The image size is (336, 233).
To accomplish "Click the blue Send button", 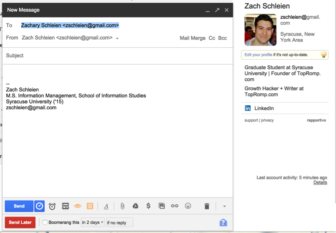I will point(19,206).
